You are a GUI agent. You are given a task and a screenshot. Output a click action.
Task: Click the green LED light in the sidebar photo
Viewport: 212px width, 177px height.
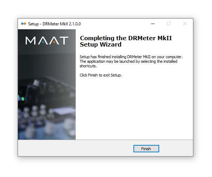pos(23,99)
